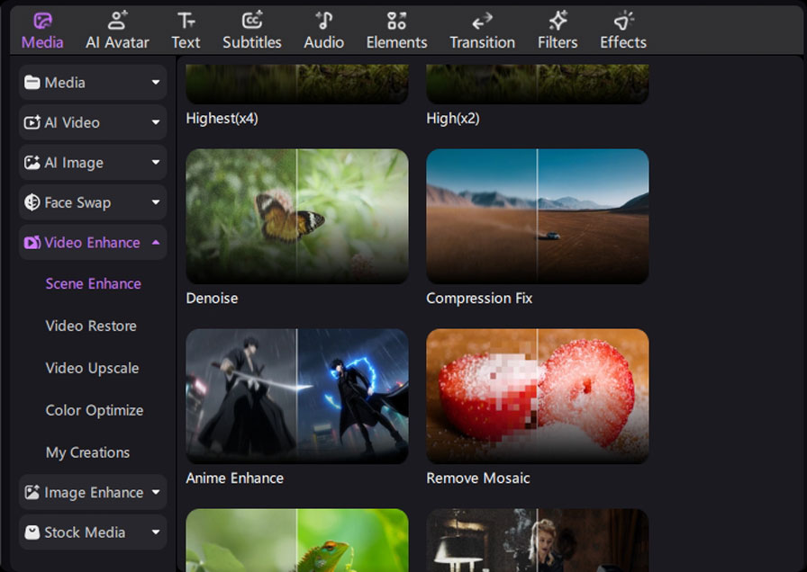Screen dimensions: 807x572
Task: Choose the High(x2) preview thumbnail
Action: tap(538, 84)
